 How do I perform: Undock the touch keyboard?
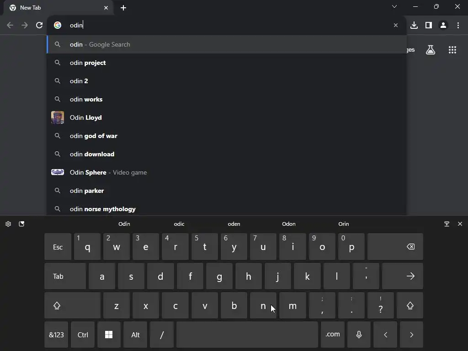tap(447, 224)
